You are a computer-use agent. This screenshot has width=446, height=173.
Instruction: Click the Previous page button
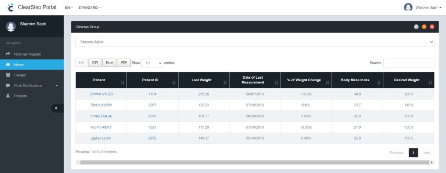pyautogui.click(x=396, y=153)
